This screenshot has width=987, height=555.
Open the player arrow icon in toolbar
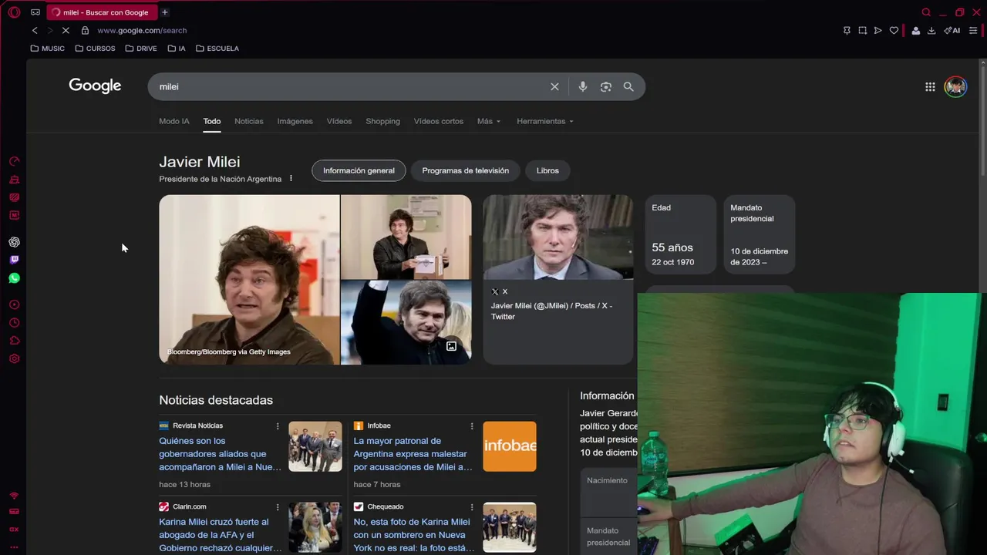point(878,30)
